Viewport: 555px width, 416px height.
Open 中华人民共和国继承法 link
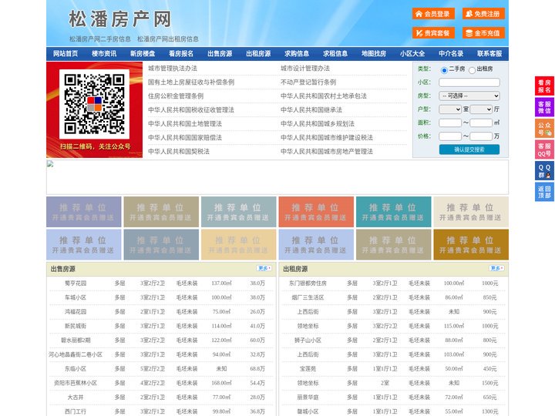[x=311, y=109]
